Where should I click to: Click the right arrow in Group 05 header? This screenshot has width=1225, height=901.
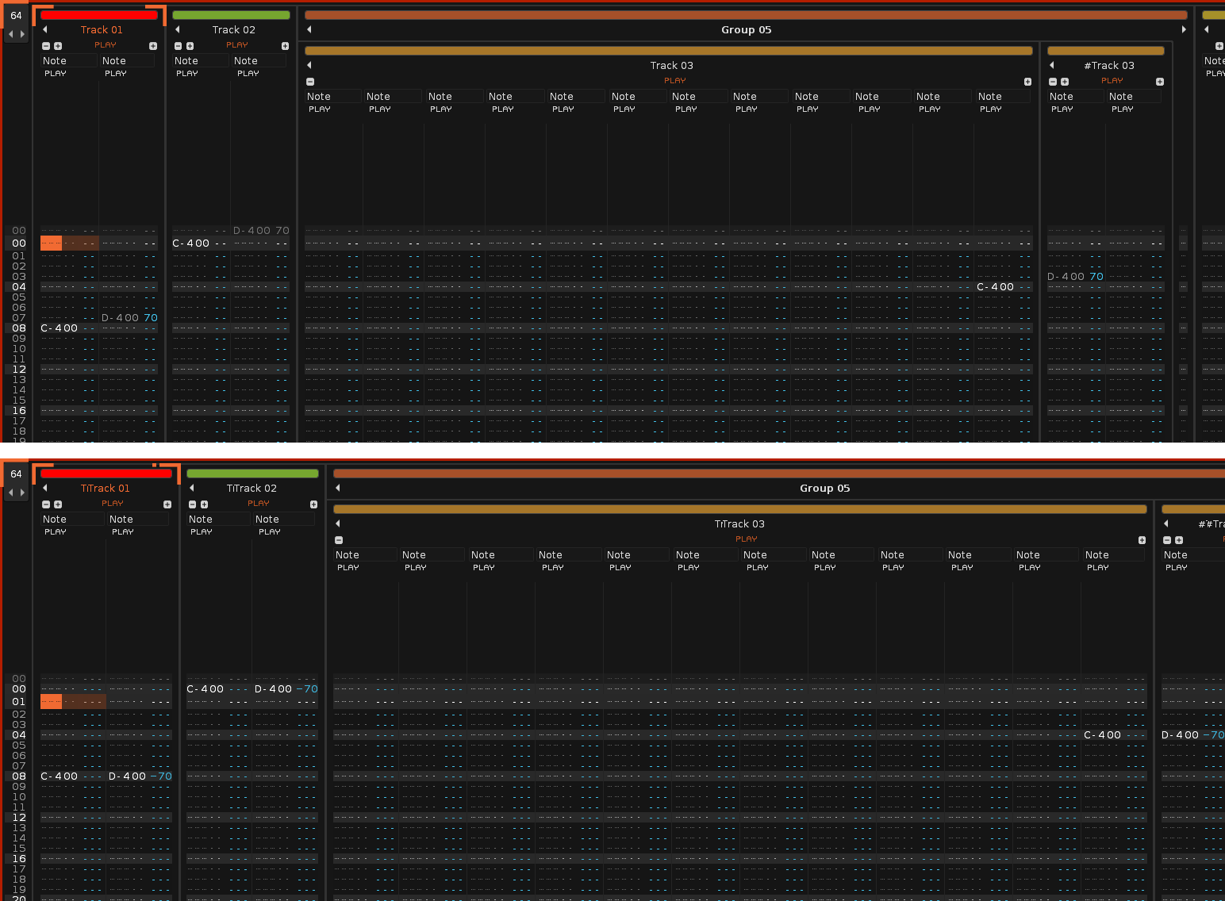pos(1184,29)
